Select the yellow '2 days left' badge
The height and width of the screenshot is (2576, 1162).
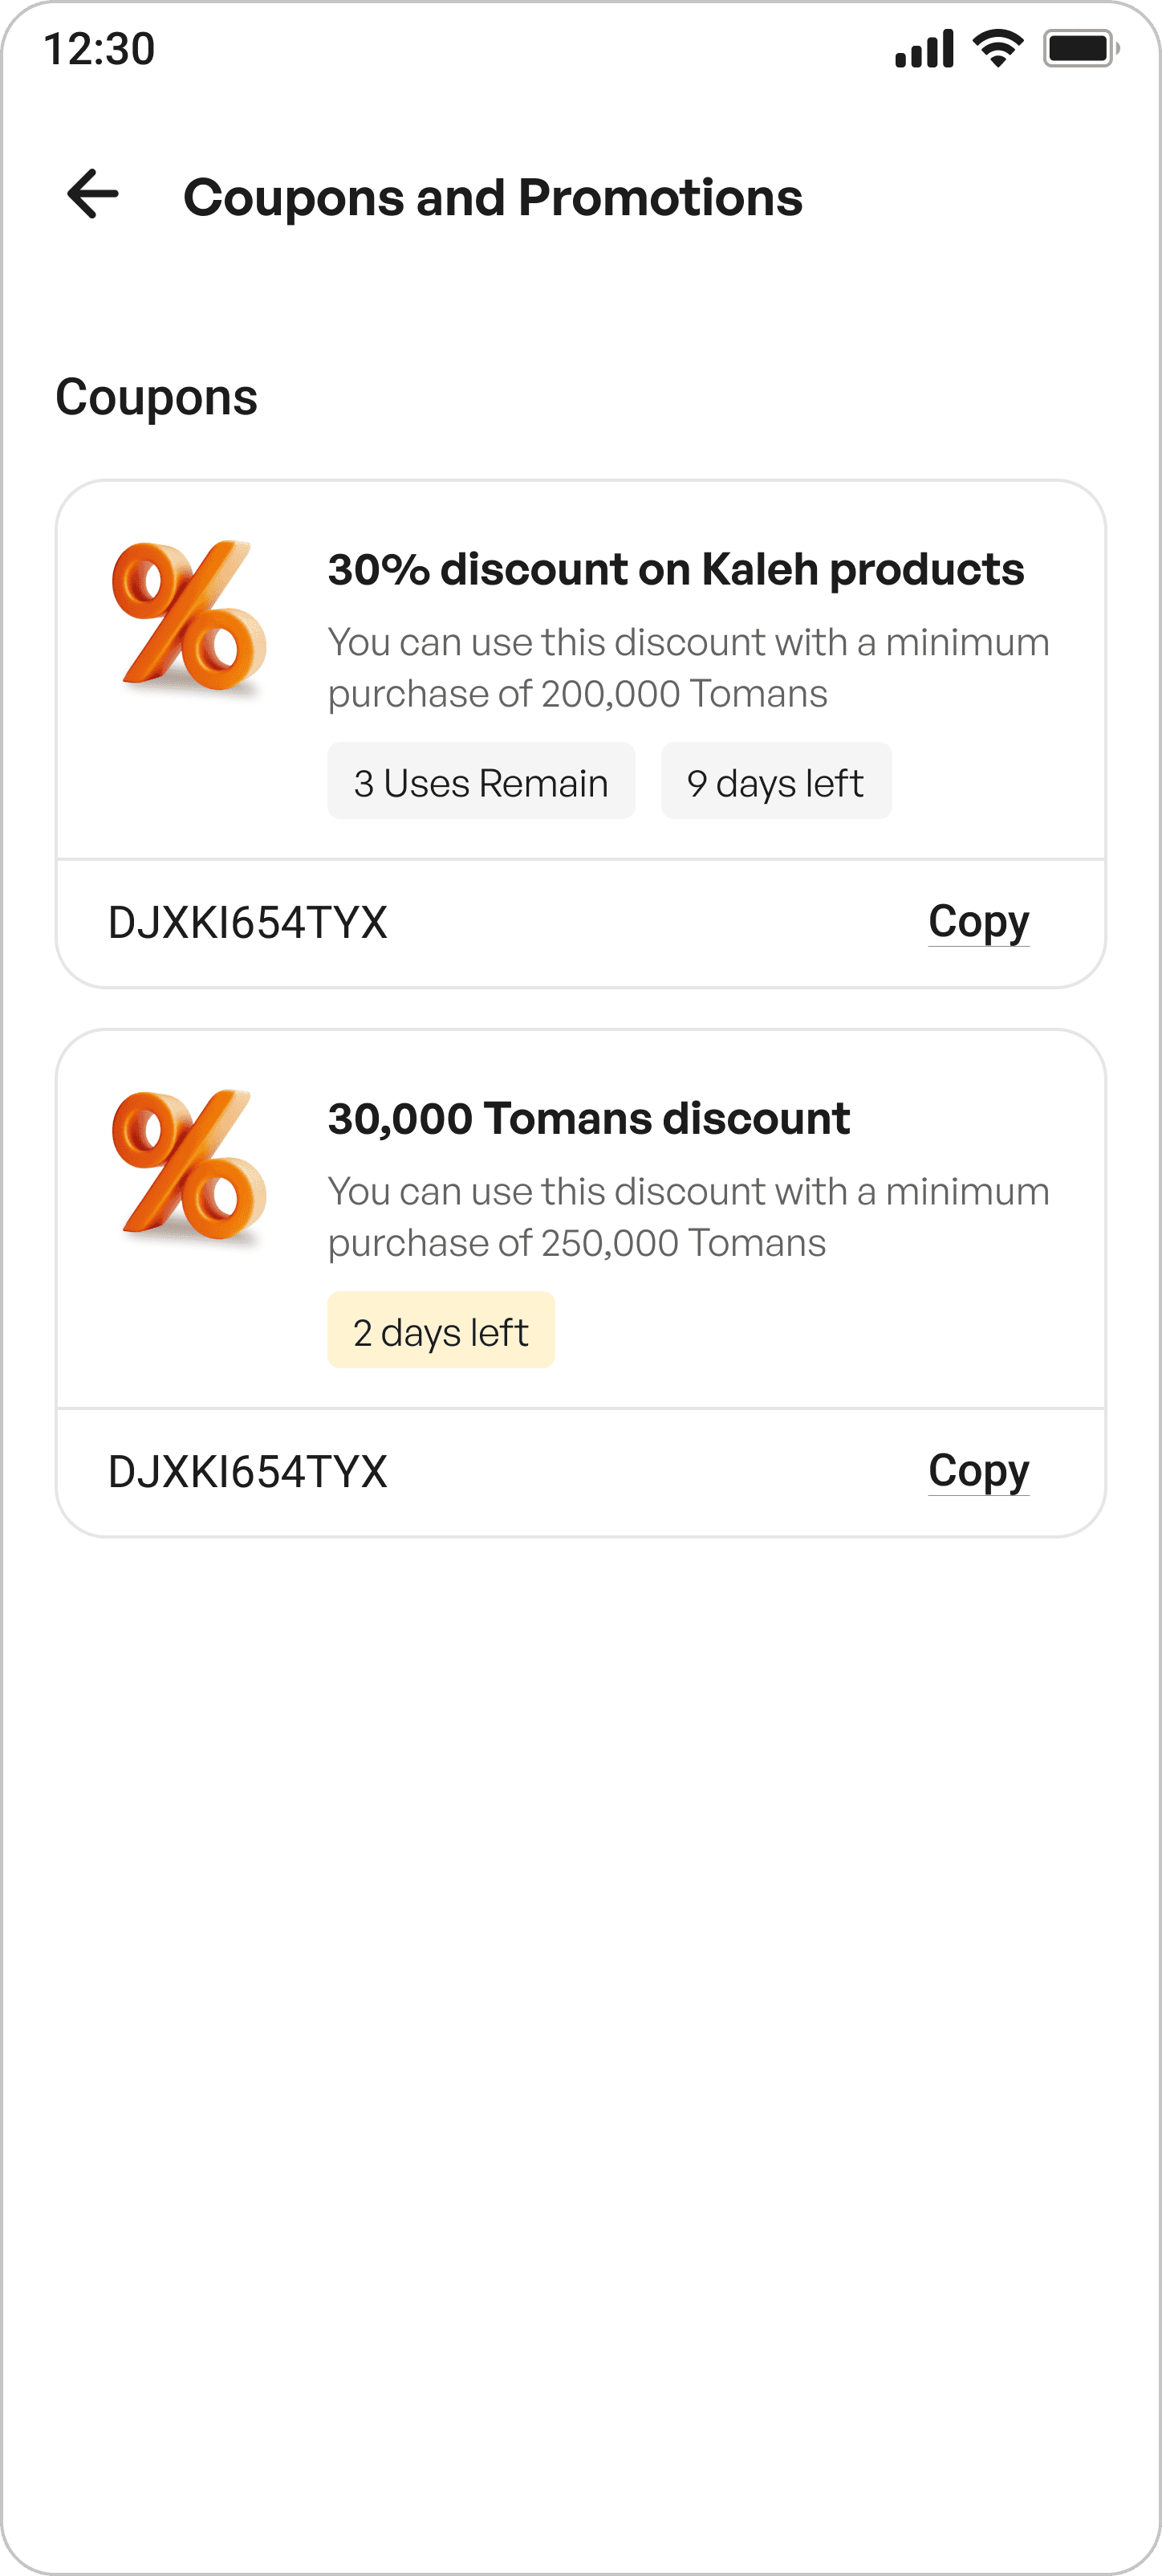[441, 1330]
